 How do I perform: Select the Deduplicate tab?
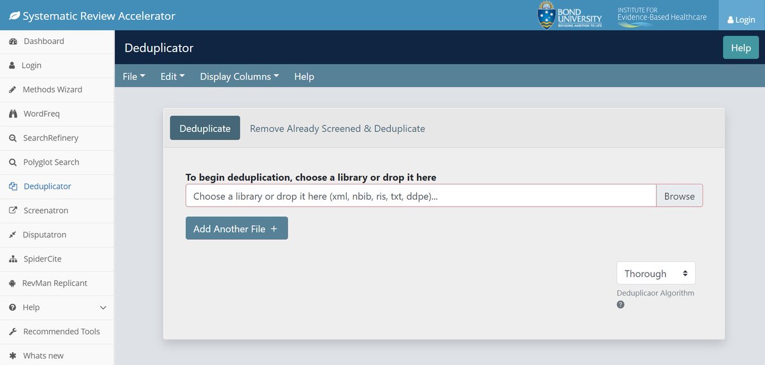pyautogui.click(x=205, y=128)
